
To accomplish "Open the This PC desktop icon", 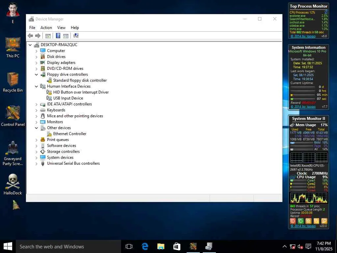I will pyautogui.click(x=13, y=47).
